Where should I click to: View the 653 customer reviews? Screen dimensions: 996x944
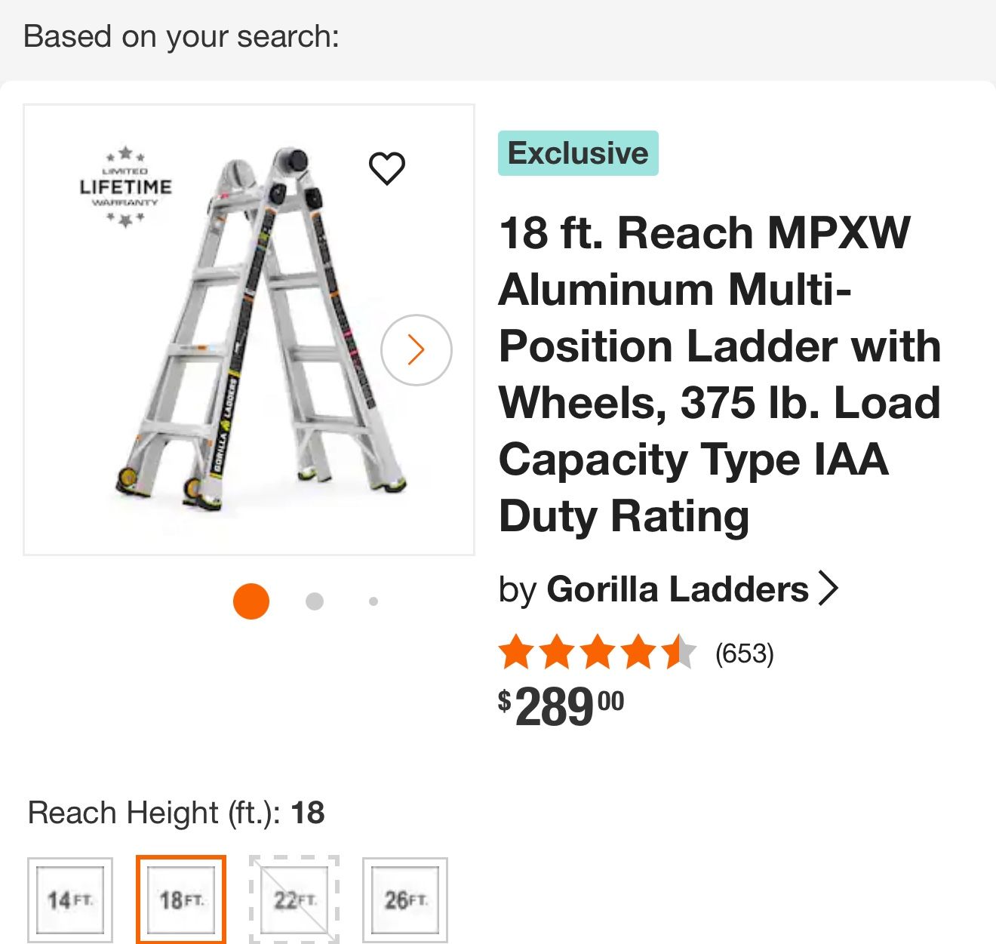pyautogui.click(x=745, y=653)
